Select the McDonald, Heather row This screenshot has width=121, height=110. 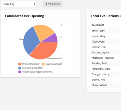(106, 58)
